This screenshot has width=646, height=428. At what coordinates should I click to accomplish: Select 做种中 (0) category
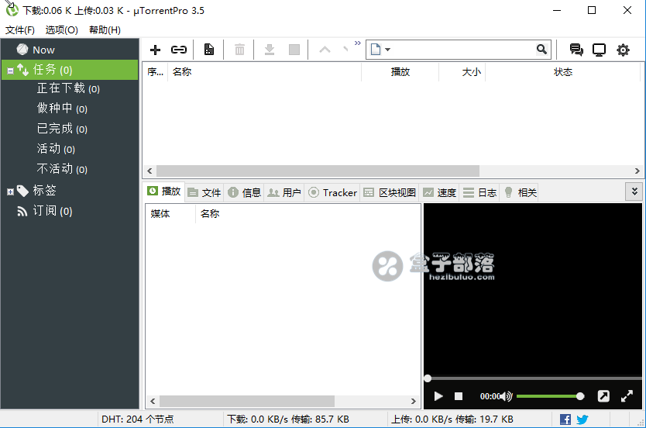[62, 109]
